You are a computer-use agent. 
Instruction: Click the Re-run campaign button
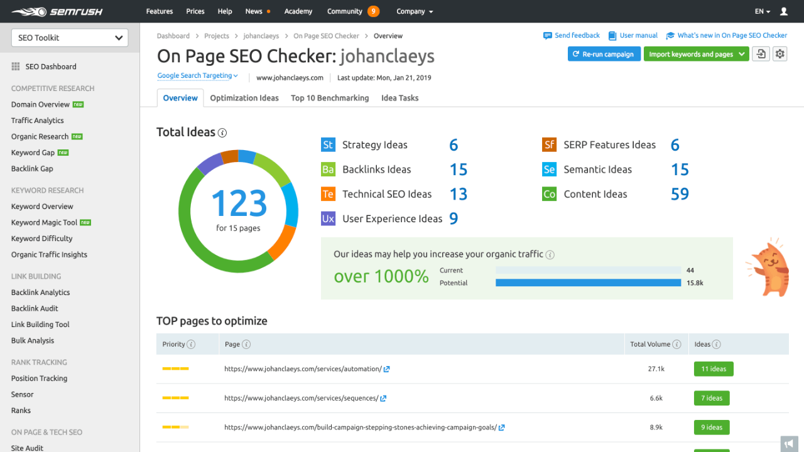(604, 54)
